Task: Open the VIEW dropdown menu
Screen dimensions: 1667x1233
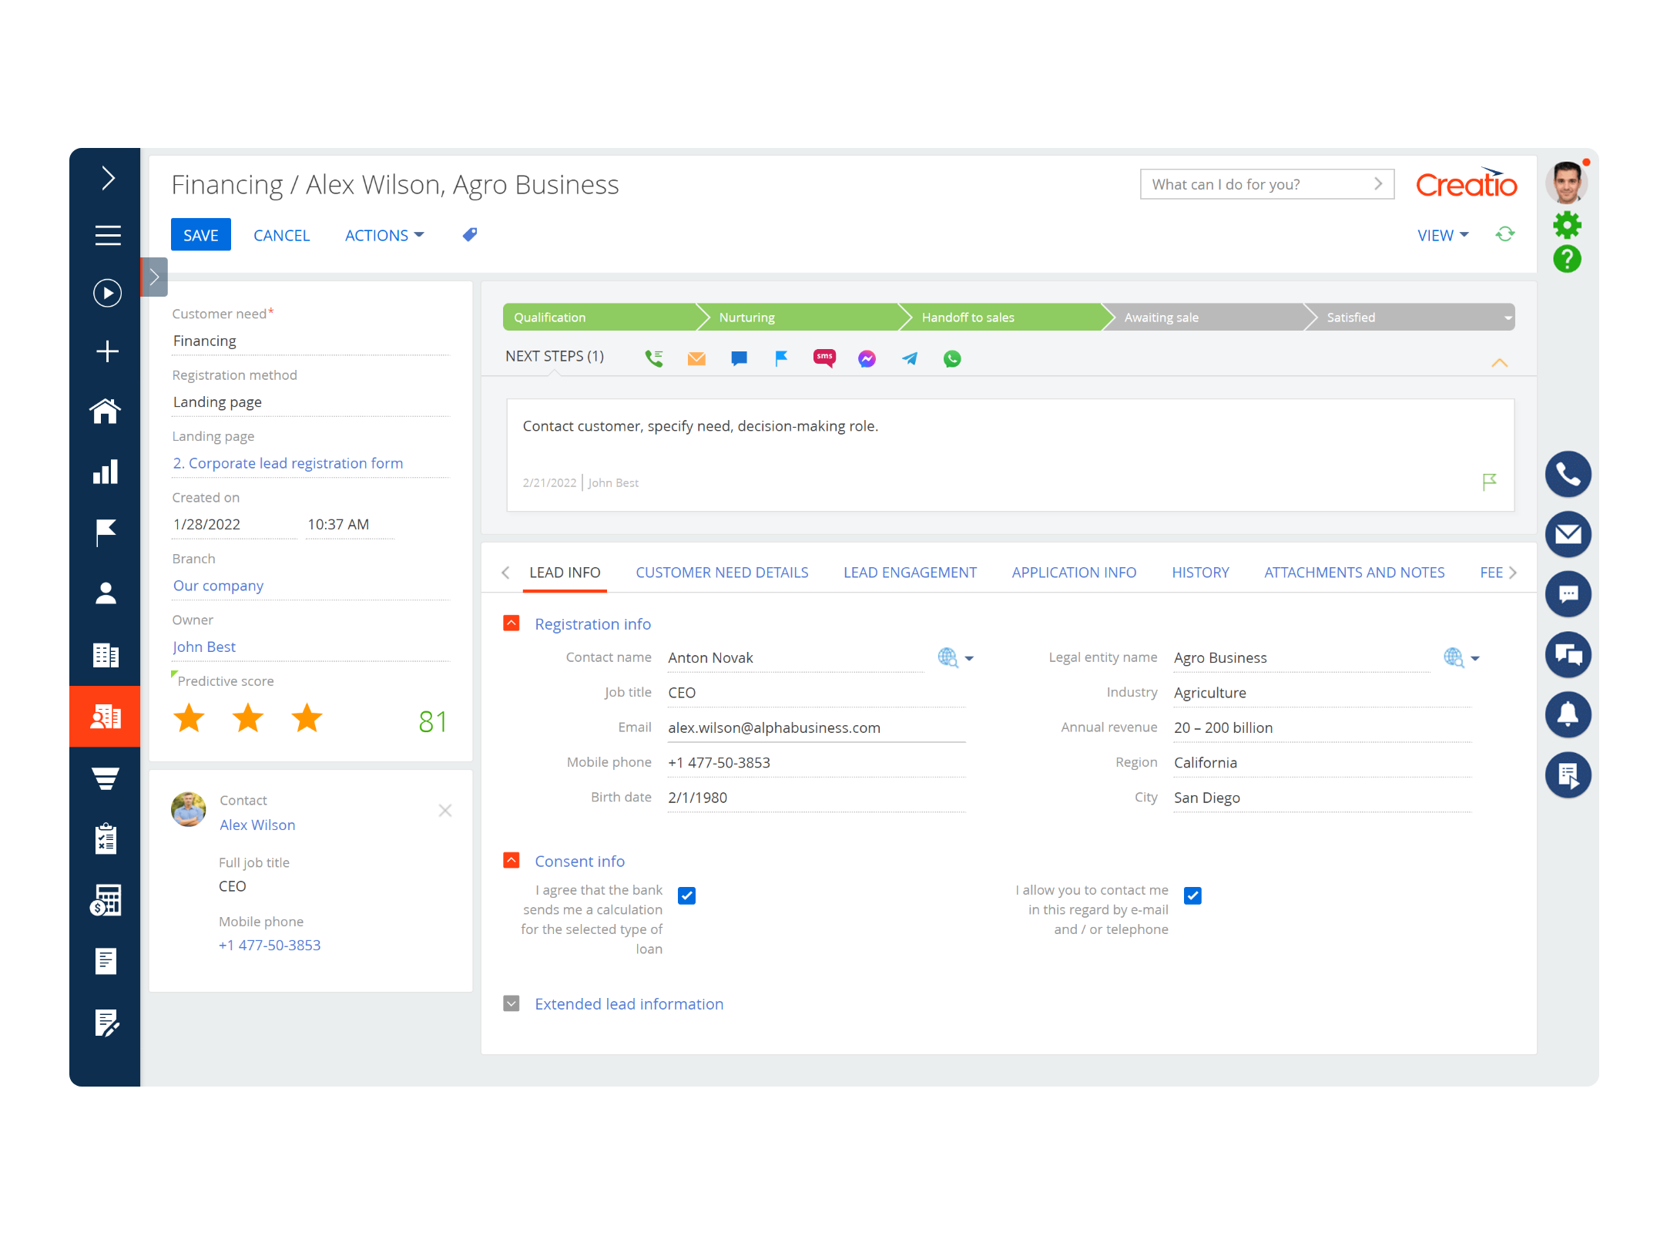Action: click(1441, 235)
